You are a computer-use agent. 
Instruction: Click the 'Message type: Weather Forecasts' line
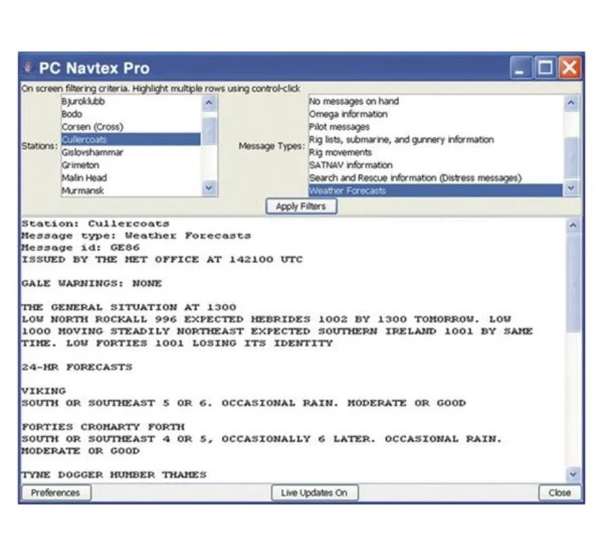pos(136,236)
